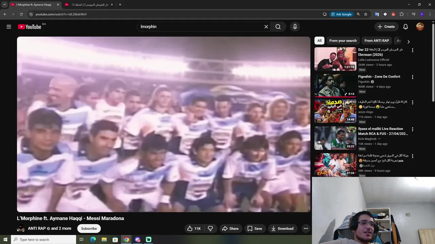Open Chrome three-dot menu
The width and height of the screenshot is (435, 244).
click(x=430, y=14)
